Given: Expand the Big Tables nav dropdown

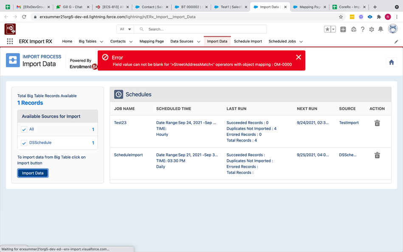Looking at the screenshot, I should click(101, 42).
